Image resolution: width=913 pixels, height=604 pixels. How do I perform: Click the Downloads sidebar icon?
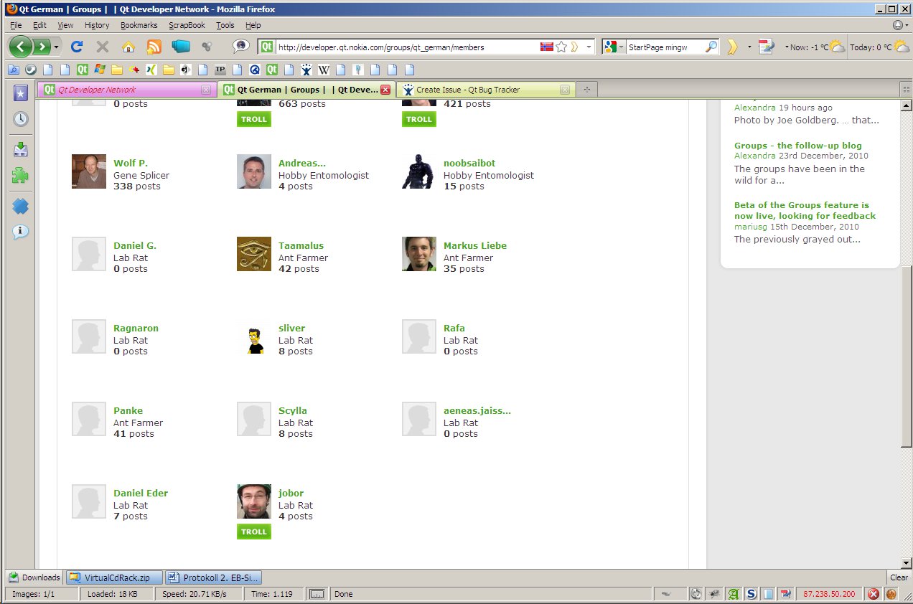[x=21, y=149]
